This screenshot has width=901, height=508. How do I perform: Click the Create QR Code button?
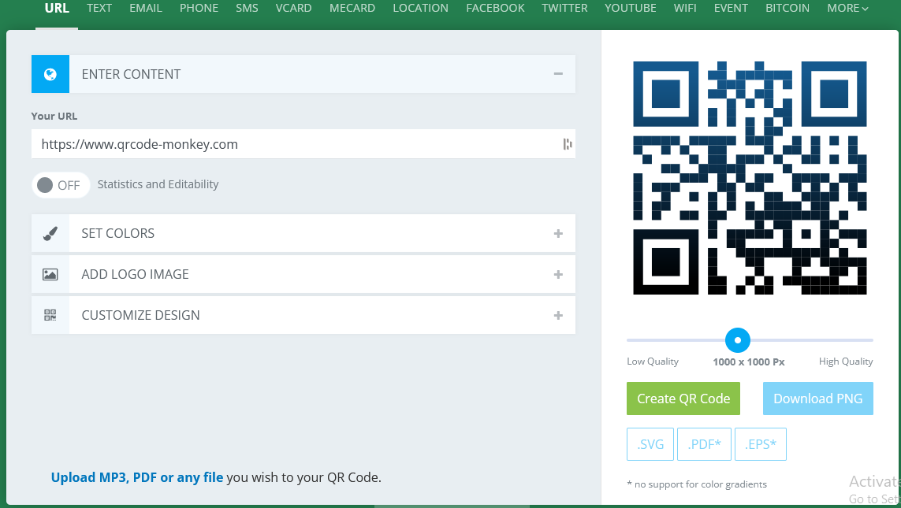[683, 399]
